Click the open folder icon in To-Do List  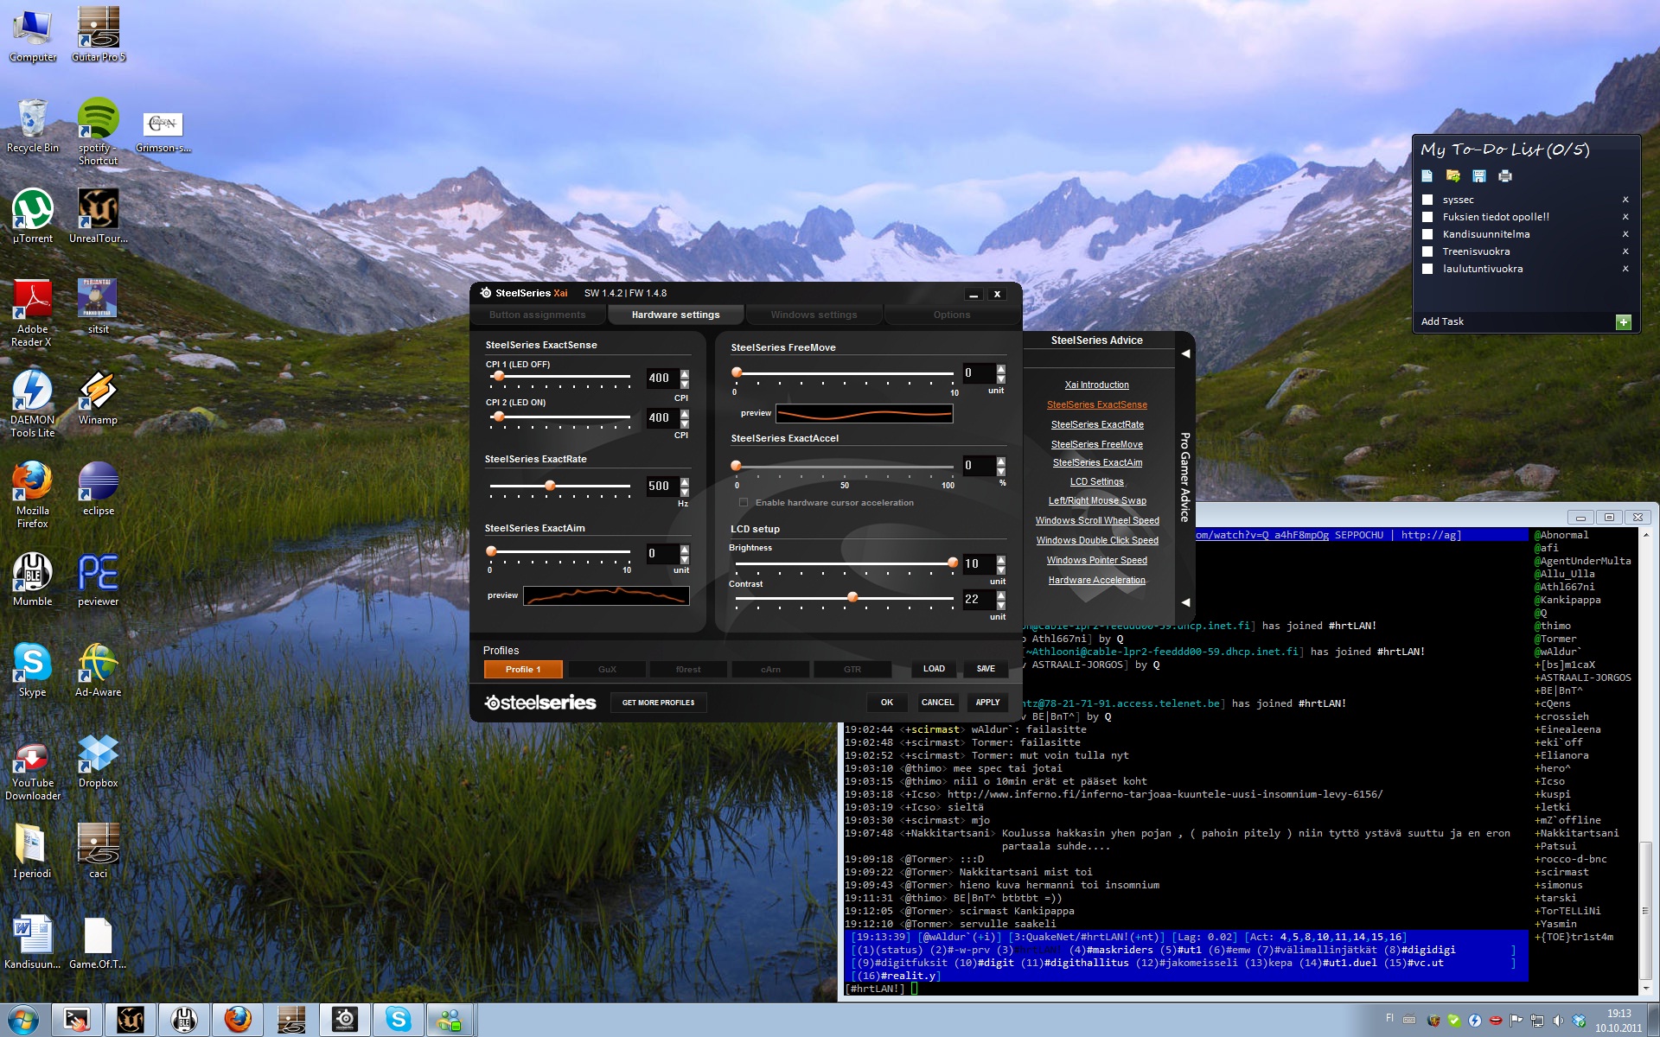point(1452,176)
